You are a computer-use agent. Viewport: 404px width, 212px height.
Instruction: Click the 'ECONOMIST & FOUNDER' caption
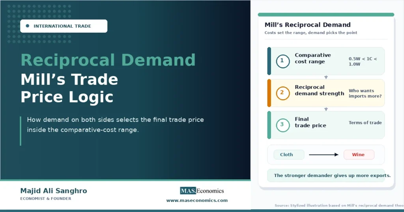point(46,199)
